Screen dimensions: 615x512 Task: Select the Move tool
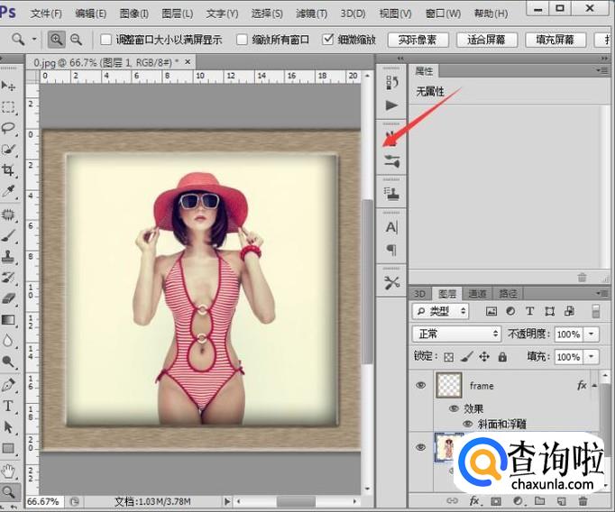(x=9, y=86)
